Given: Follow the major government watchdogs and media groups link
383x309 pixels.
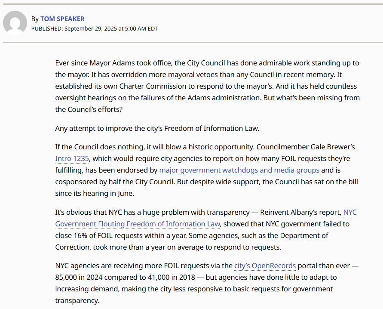Looking at the screenshot, I should coord(239,170).
